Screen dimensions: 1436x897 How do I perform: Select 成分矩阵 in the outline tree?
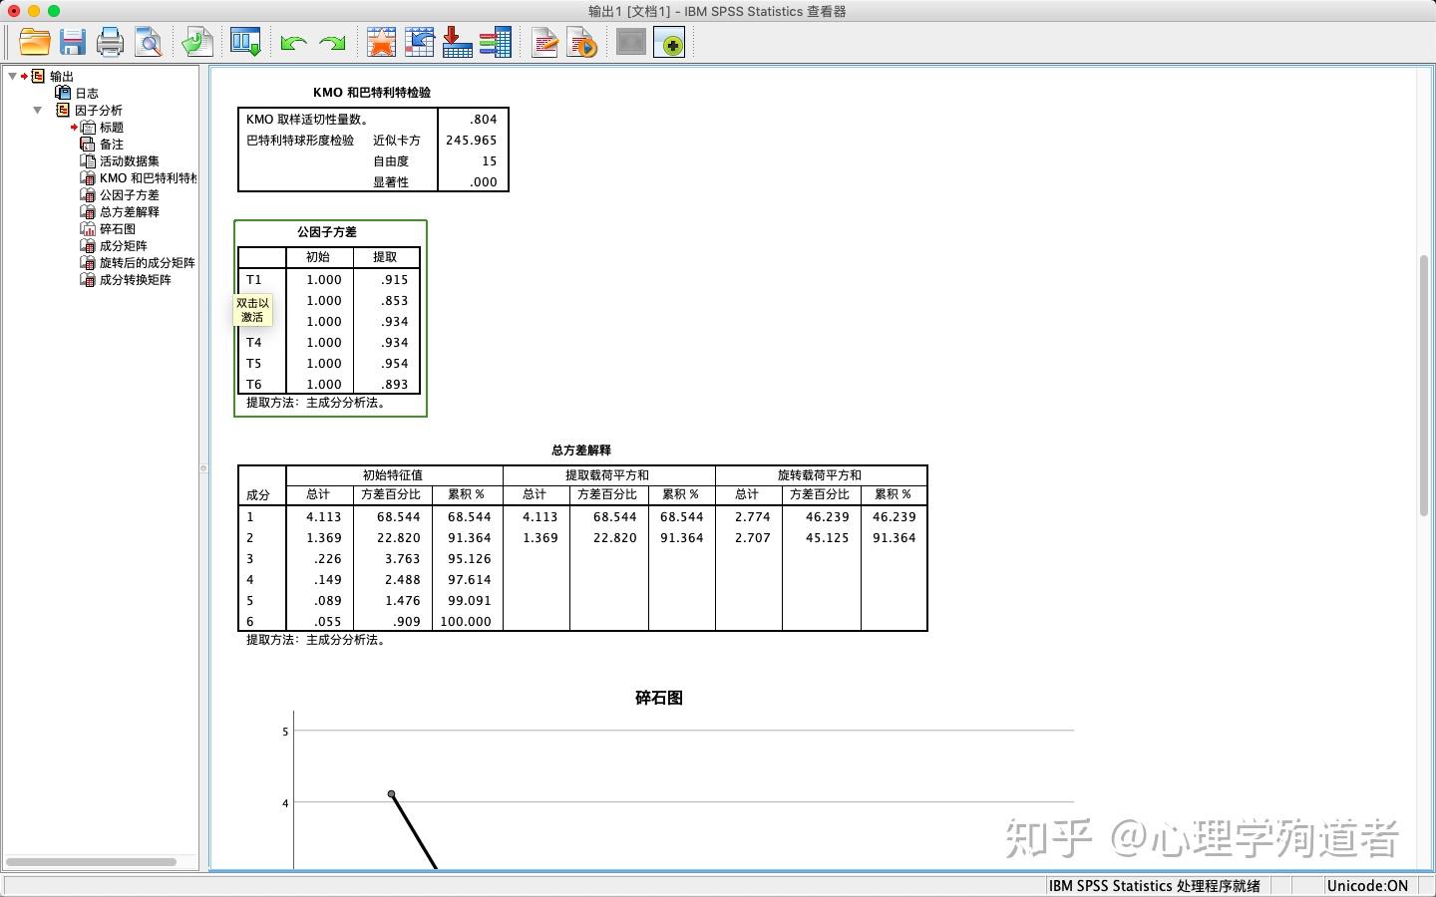click(124, 245)
